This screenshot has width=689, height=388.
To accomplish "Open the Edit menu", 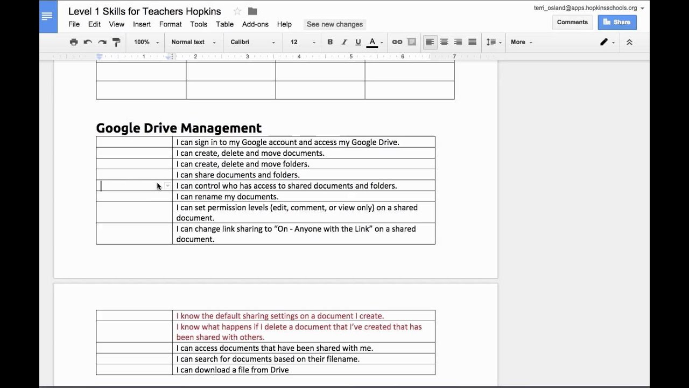I will click(x=94, y=24).
